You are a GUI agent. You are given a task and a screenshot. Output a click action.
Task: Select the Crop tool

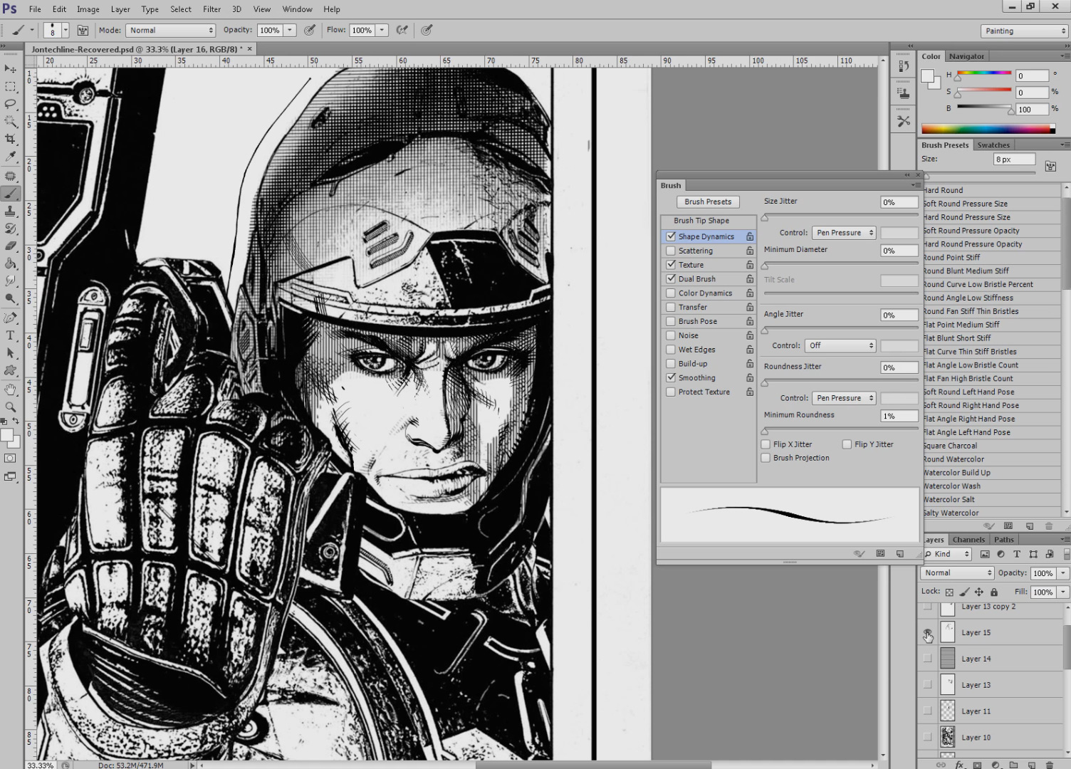tap(11, 139)
